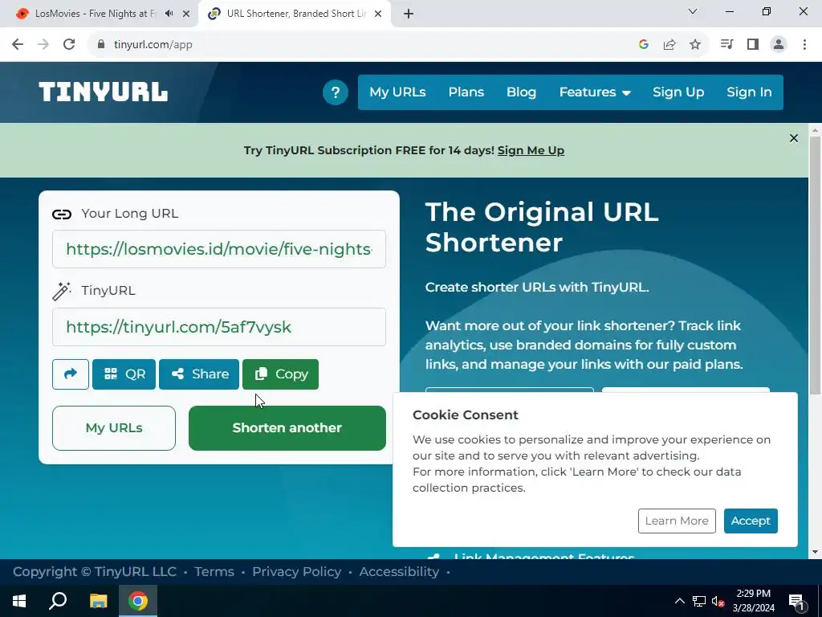822x617 pixels.
Task: Accept the cookie consent
Action: pos(751,521)
